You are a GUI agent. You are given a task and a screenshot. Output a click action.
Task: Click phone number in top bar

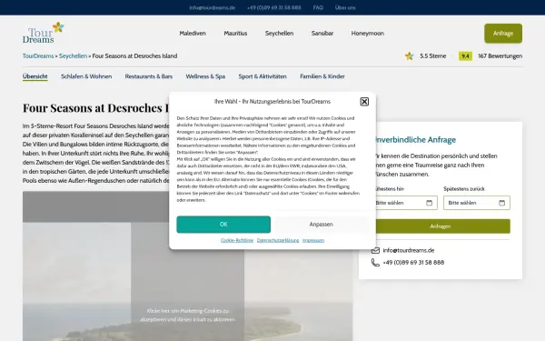tap(274, 7)
